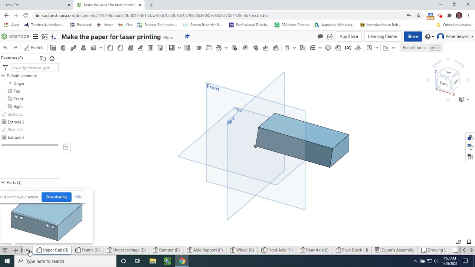
Task: Open the Windows Start menu
Action: [x=7, y=261]
